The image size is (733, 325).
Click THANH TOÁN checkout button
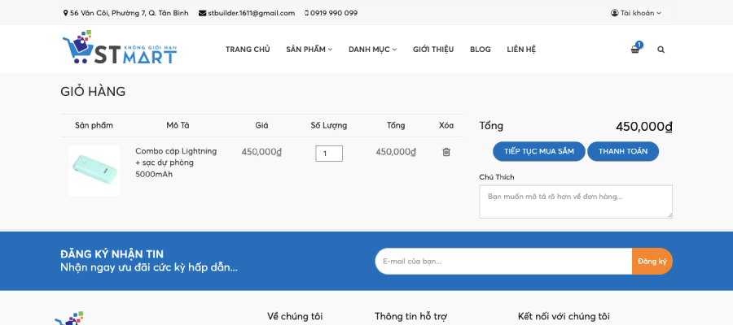pyautogui.click(x=623, y=152)
